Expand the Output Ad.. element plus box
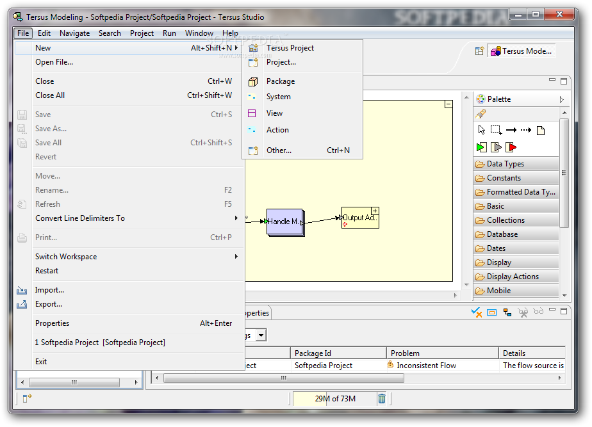This screenshot has width=592, height=427. [x=375, y=211]
